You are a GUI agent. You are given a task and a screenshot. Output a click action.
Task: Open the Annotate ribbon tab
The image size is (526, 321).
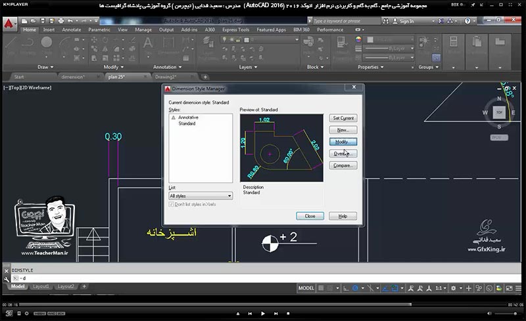(72, 30)
